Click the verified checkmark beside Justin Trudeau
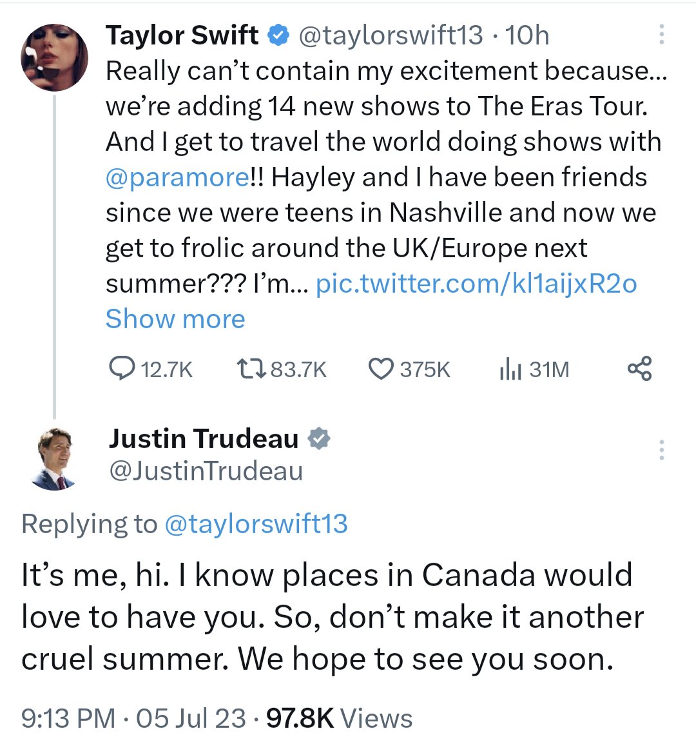Screen dimensions: 696x753 pyautogui.click(x=320, y=438)
